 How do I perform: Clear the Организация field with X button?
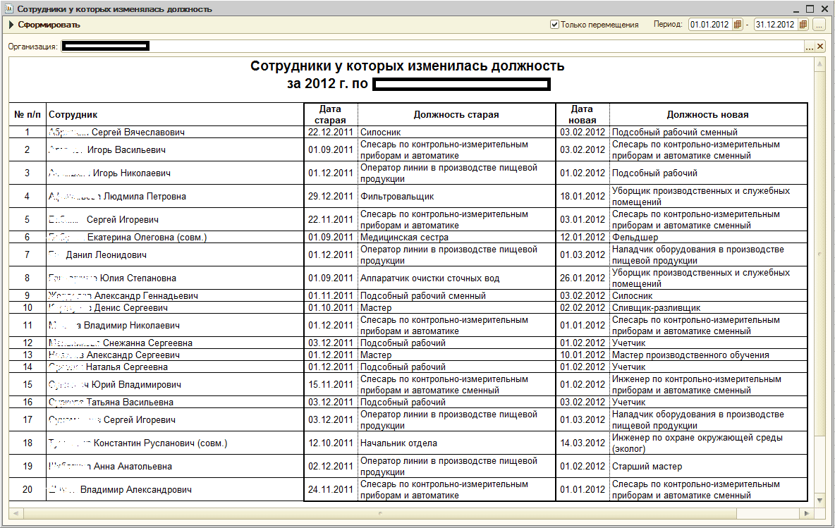point(820,47)
